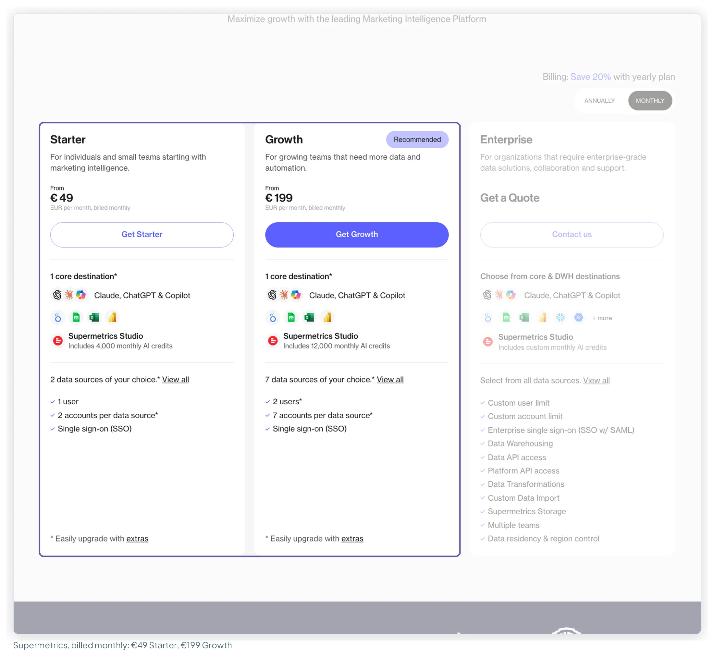Viewport: 714px width, 658px height.
Task: Click Supermetrics Studio icon in Enterprise plan
Action: tap(488, 342)
